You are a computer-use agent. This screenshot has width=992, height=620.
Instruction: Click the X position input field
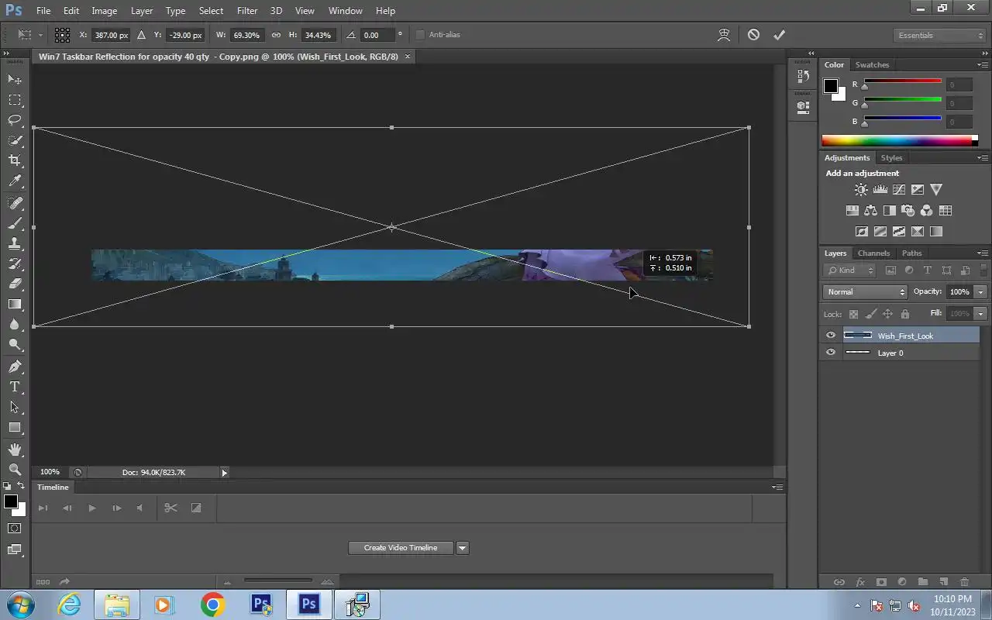click(110, 35)
